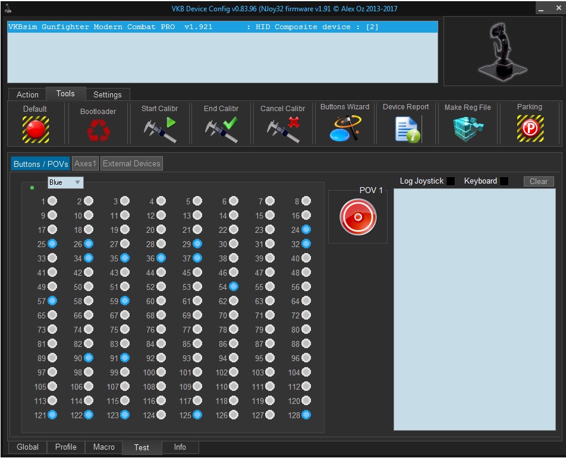Viewport: 566px width, 458px height.
Task: Start calibration with the Start Calibr icon
Action: (x=160, y=129)
